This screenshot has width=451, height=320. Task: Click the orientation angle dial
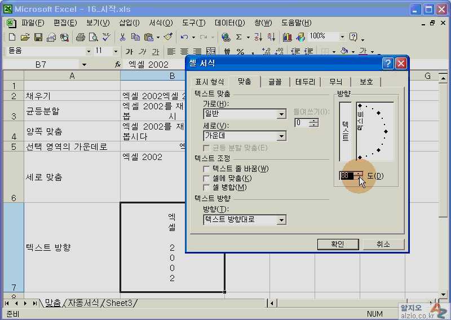pos(375,131)
